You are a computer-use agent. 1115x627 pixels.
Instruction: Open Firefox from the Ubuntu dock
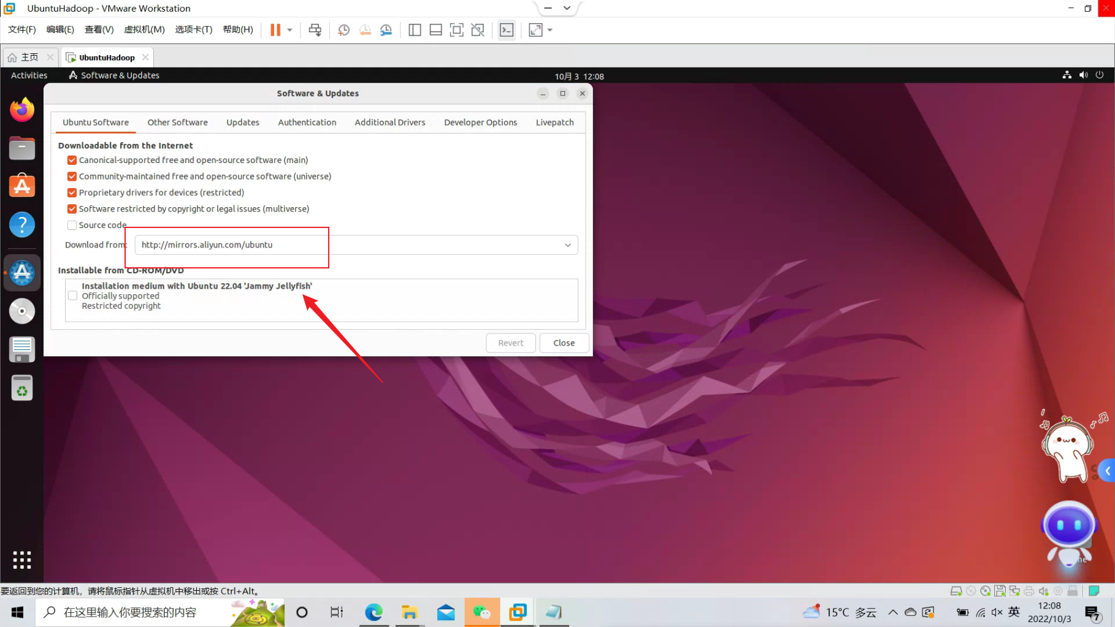pos(22,110)
